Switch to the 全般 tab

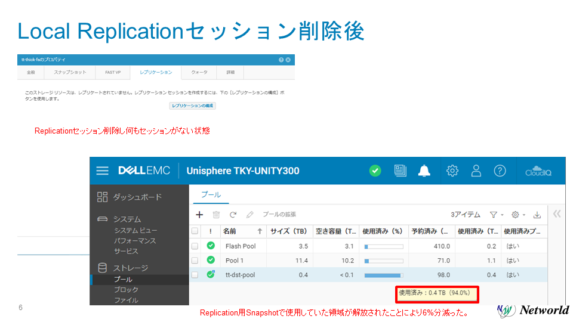[30, 72]
